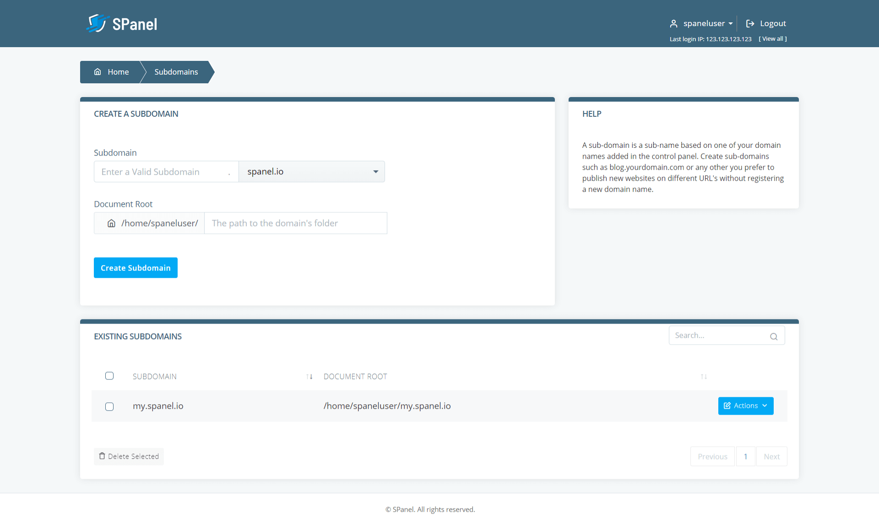
Task: Expand the spanel.io domain dropdown
Action: (312, 172)
